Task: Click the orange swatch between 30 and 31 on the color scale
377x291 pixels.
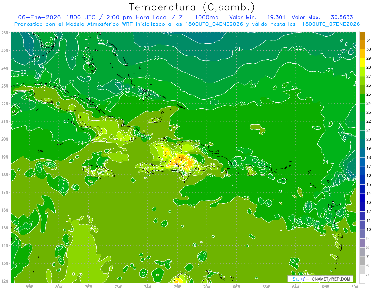Action: click(362, 45)
